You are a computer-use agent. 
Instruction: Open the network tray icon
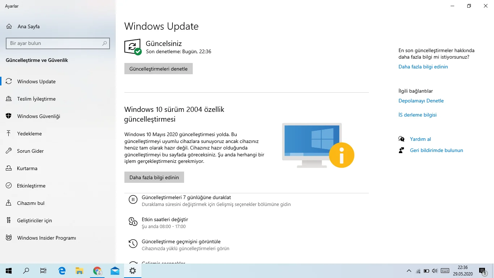(x=418, y=271)
